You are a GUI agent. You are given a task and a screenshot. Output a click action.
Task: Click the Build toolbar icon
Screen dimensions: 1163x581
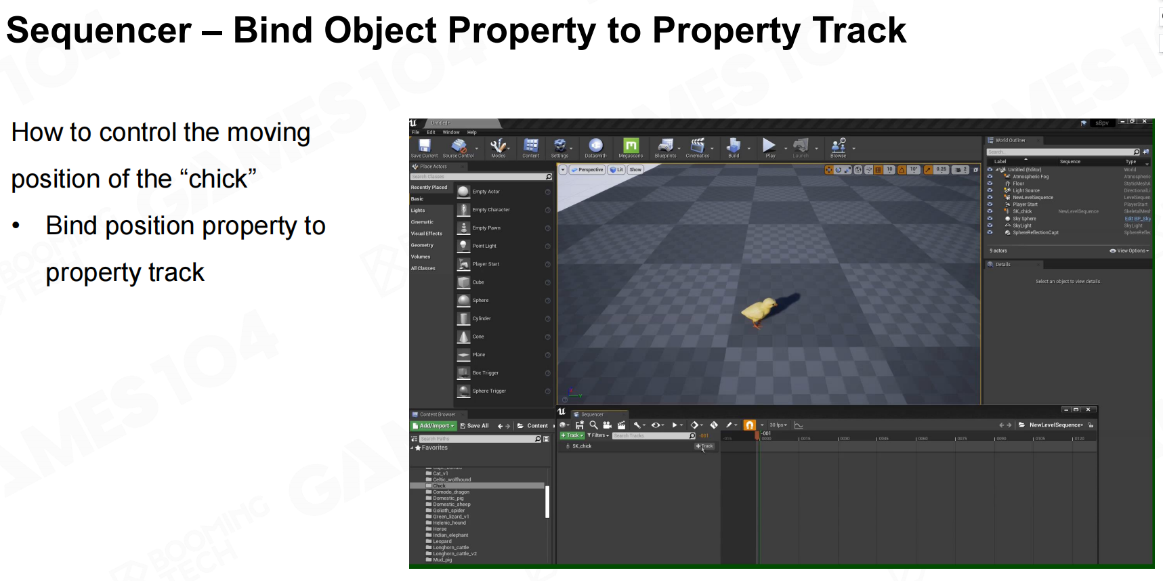(734, 147)
